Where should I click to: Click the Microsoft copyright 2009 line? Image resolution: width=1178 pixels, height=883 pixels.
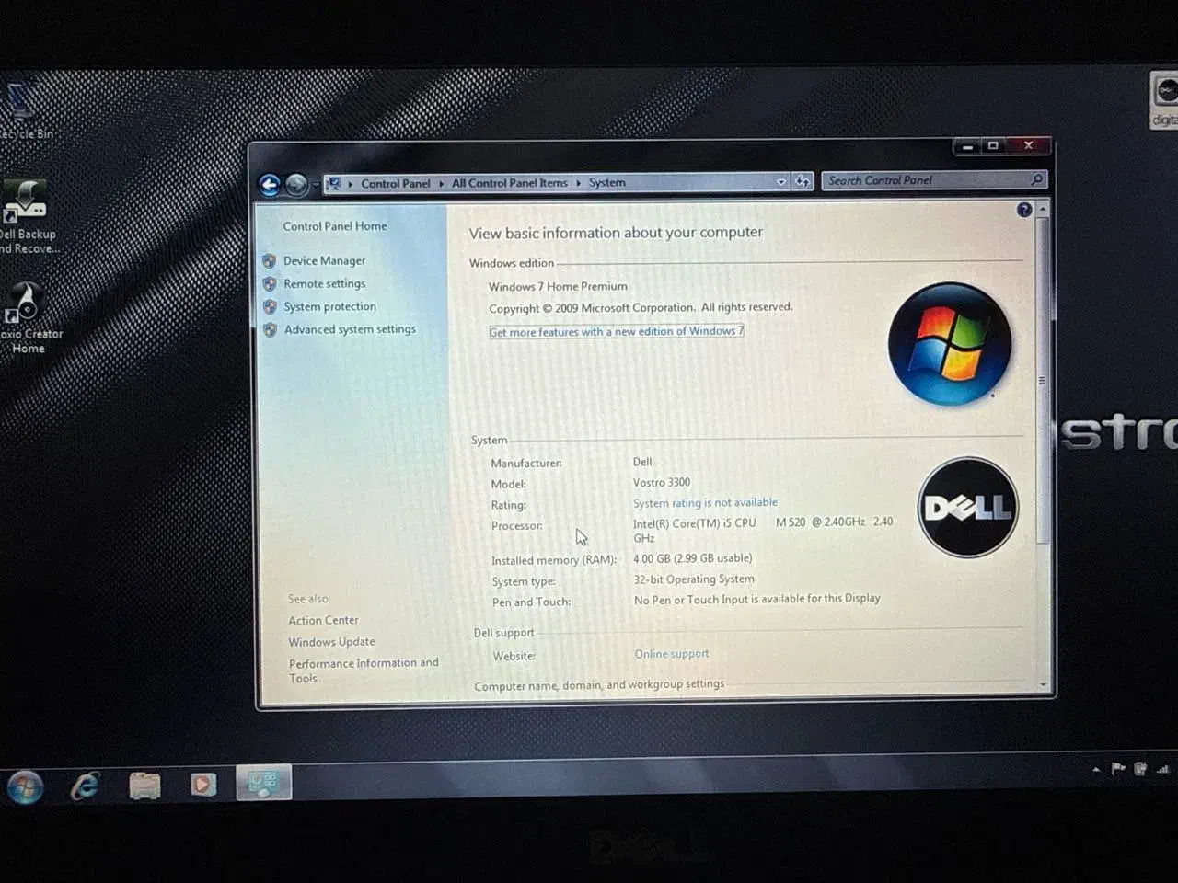[x=641, y=308]
